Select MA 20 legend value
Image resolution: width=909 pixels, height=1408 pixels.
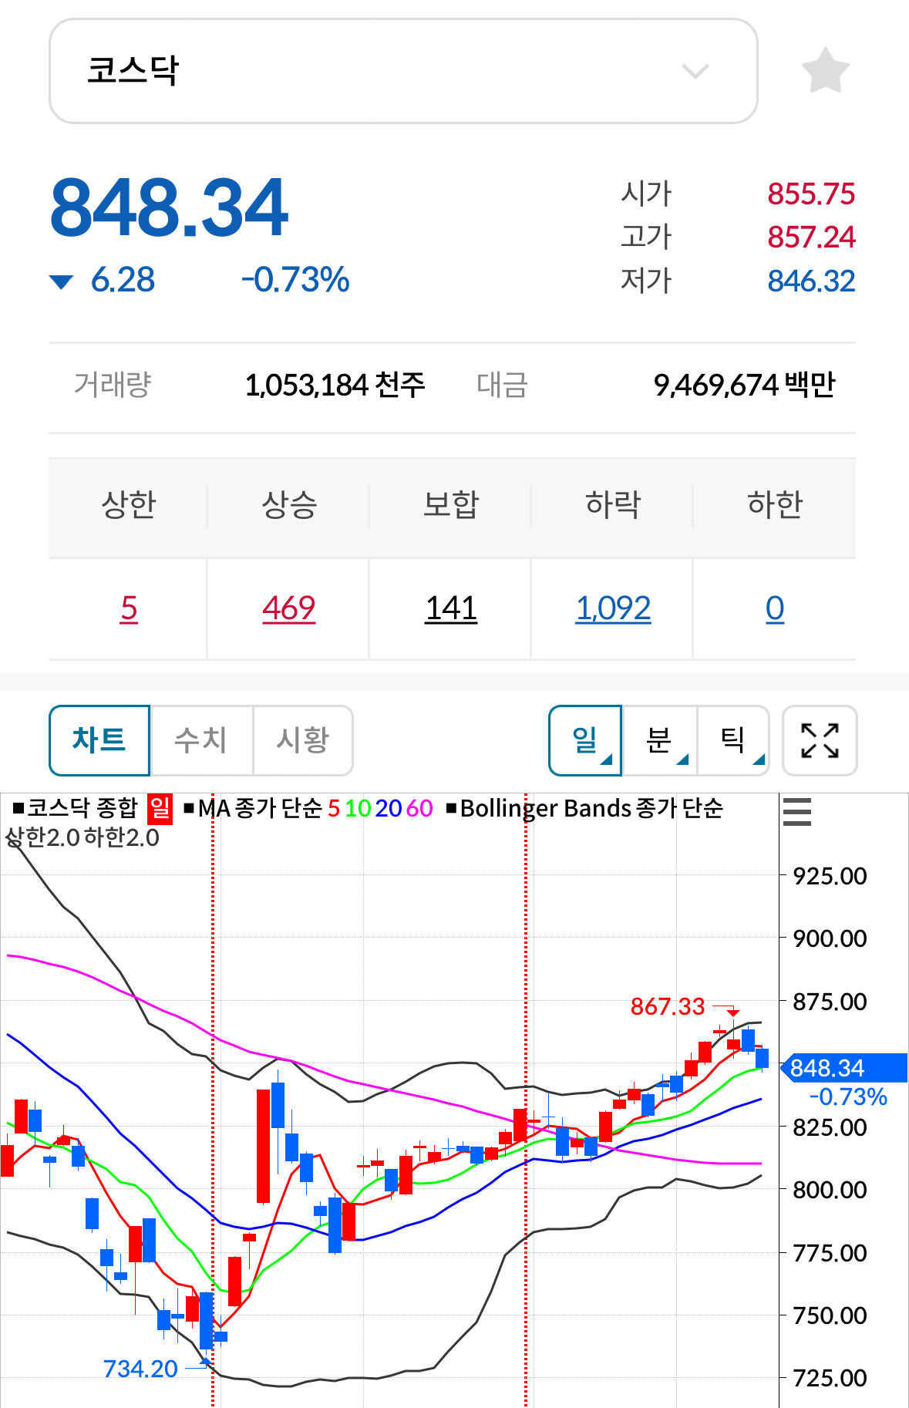[x=389, y=808]
